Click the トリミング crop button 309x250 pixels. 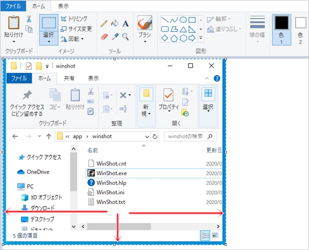[x=74, y=19]
